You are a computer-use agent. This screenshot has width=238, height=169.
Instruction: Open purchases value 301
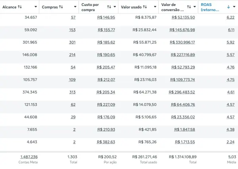pyautogui.click(x=72, y=42)
